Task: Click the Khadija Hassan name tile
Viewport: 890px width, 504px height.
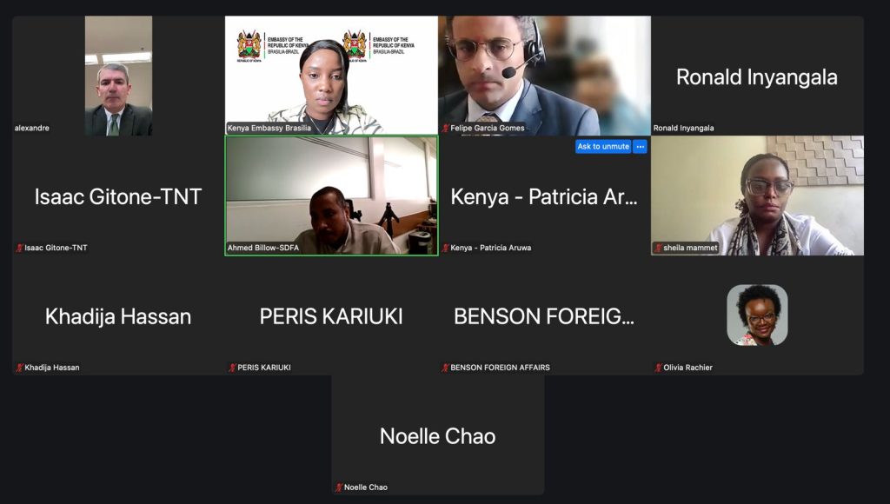Action: pos(118,315)
